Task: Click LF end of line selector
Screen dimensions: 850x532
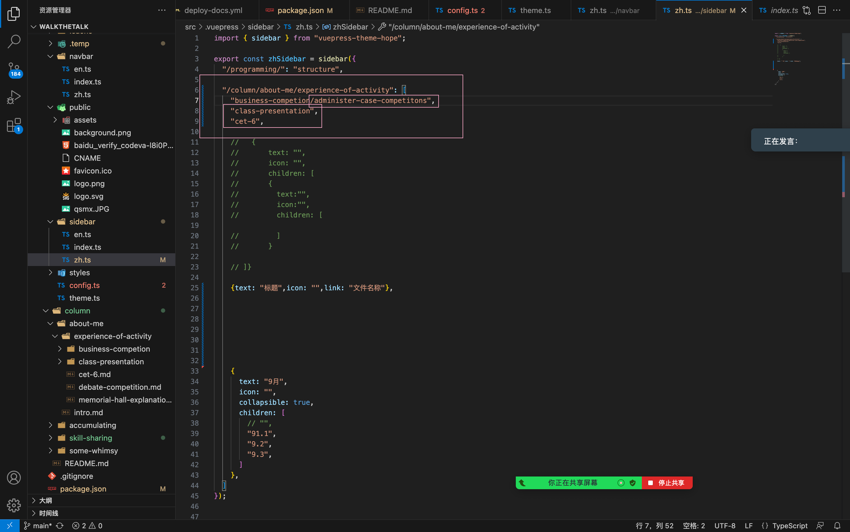Action: (x=749, y=525)
